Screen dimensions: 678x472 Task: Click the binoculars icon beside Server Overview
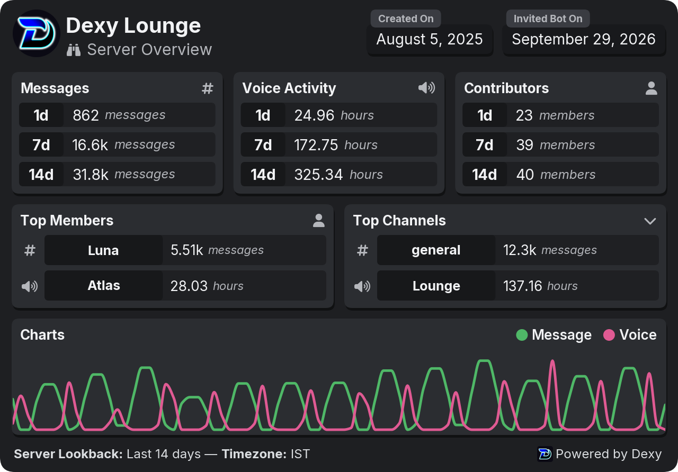74,50
